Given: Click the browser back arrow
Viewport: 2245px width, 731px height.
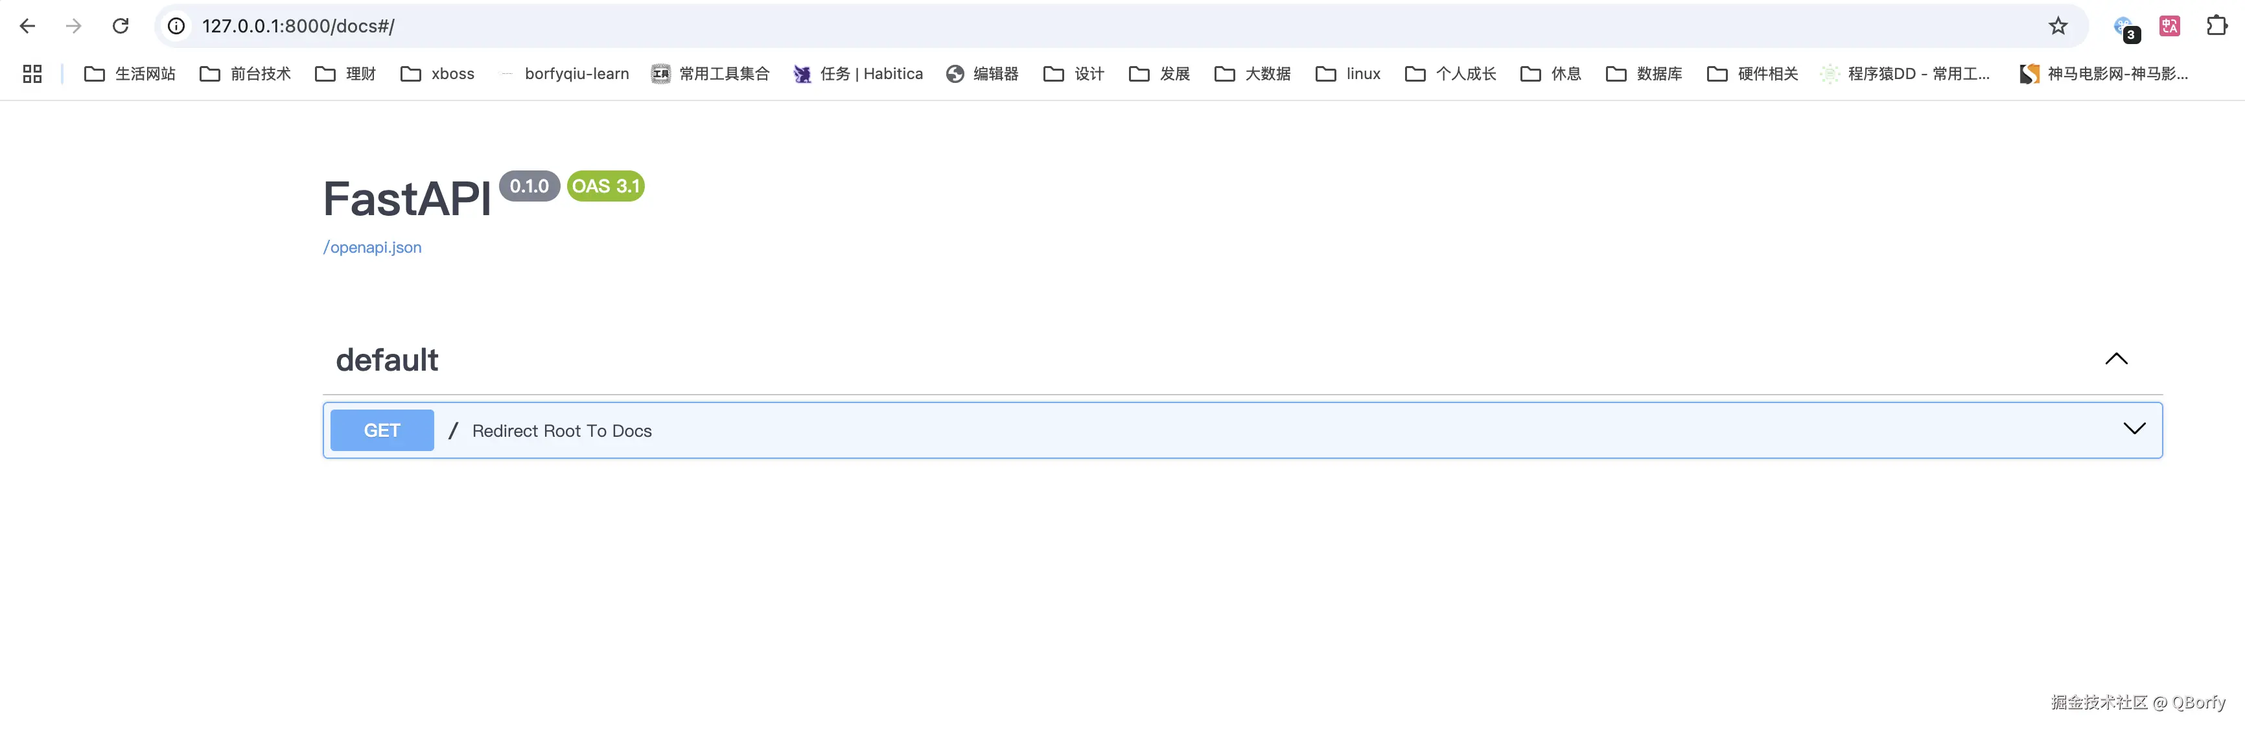Looking at the screenshot, I should (27, 26).
